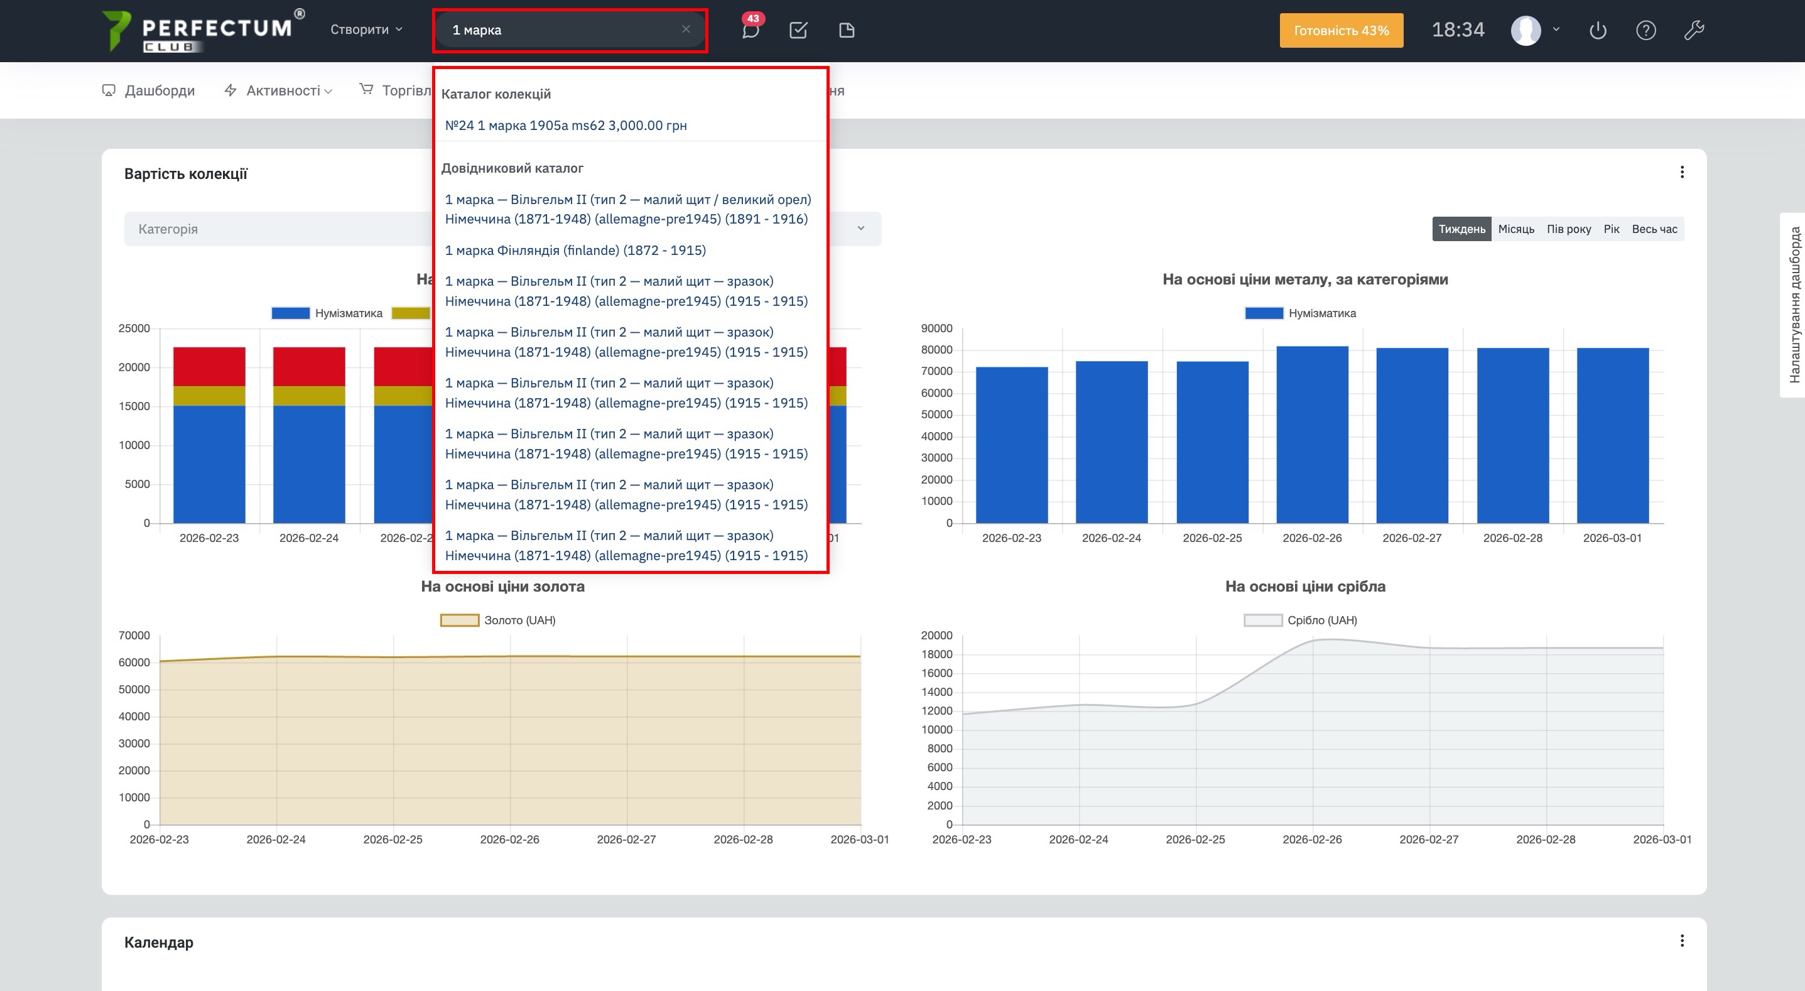Screen dimensions: 1805x991
Task: Open the wrench settings icon
Action: (1694, 30)
